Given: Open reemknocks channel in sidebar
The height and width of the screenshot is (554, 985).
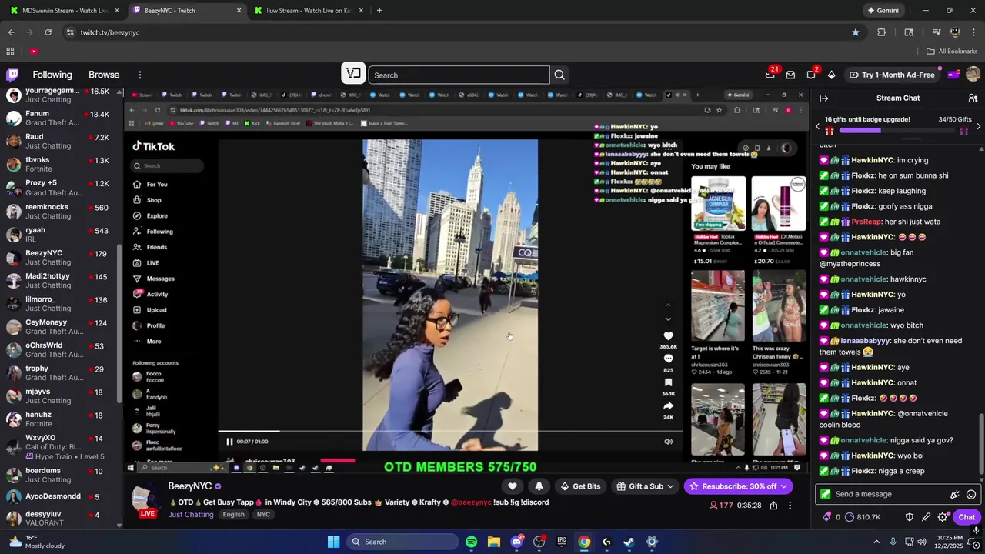Looking at the screenshot, I should click(62, 211).
